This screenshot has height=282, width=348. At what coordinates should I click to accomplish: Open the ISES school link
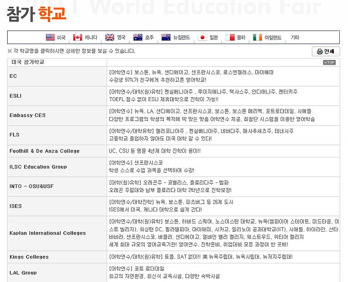[x=15, y=206]
